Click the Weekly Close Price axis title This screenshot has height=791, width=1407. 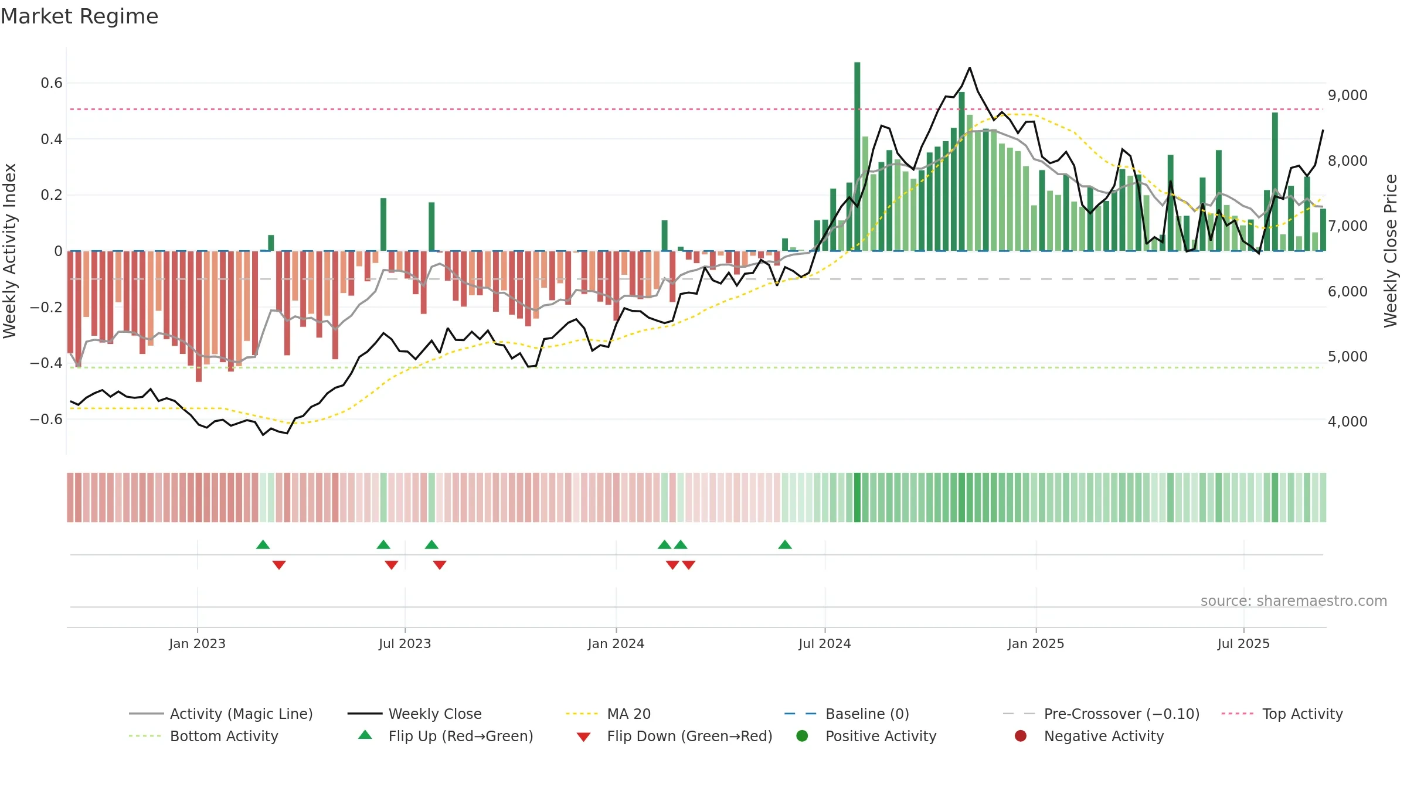[x=1391, y=251]
